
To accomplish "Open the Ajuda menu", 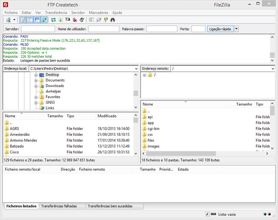I will (x=117, y=13).
